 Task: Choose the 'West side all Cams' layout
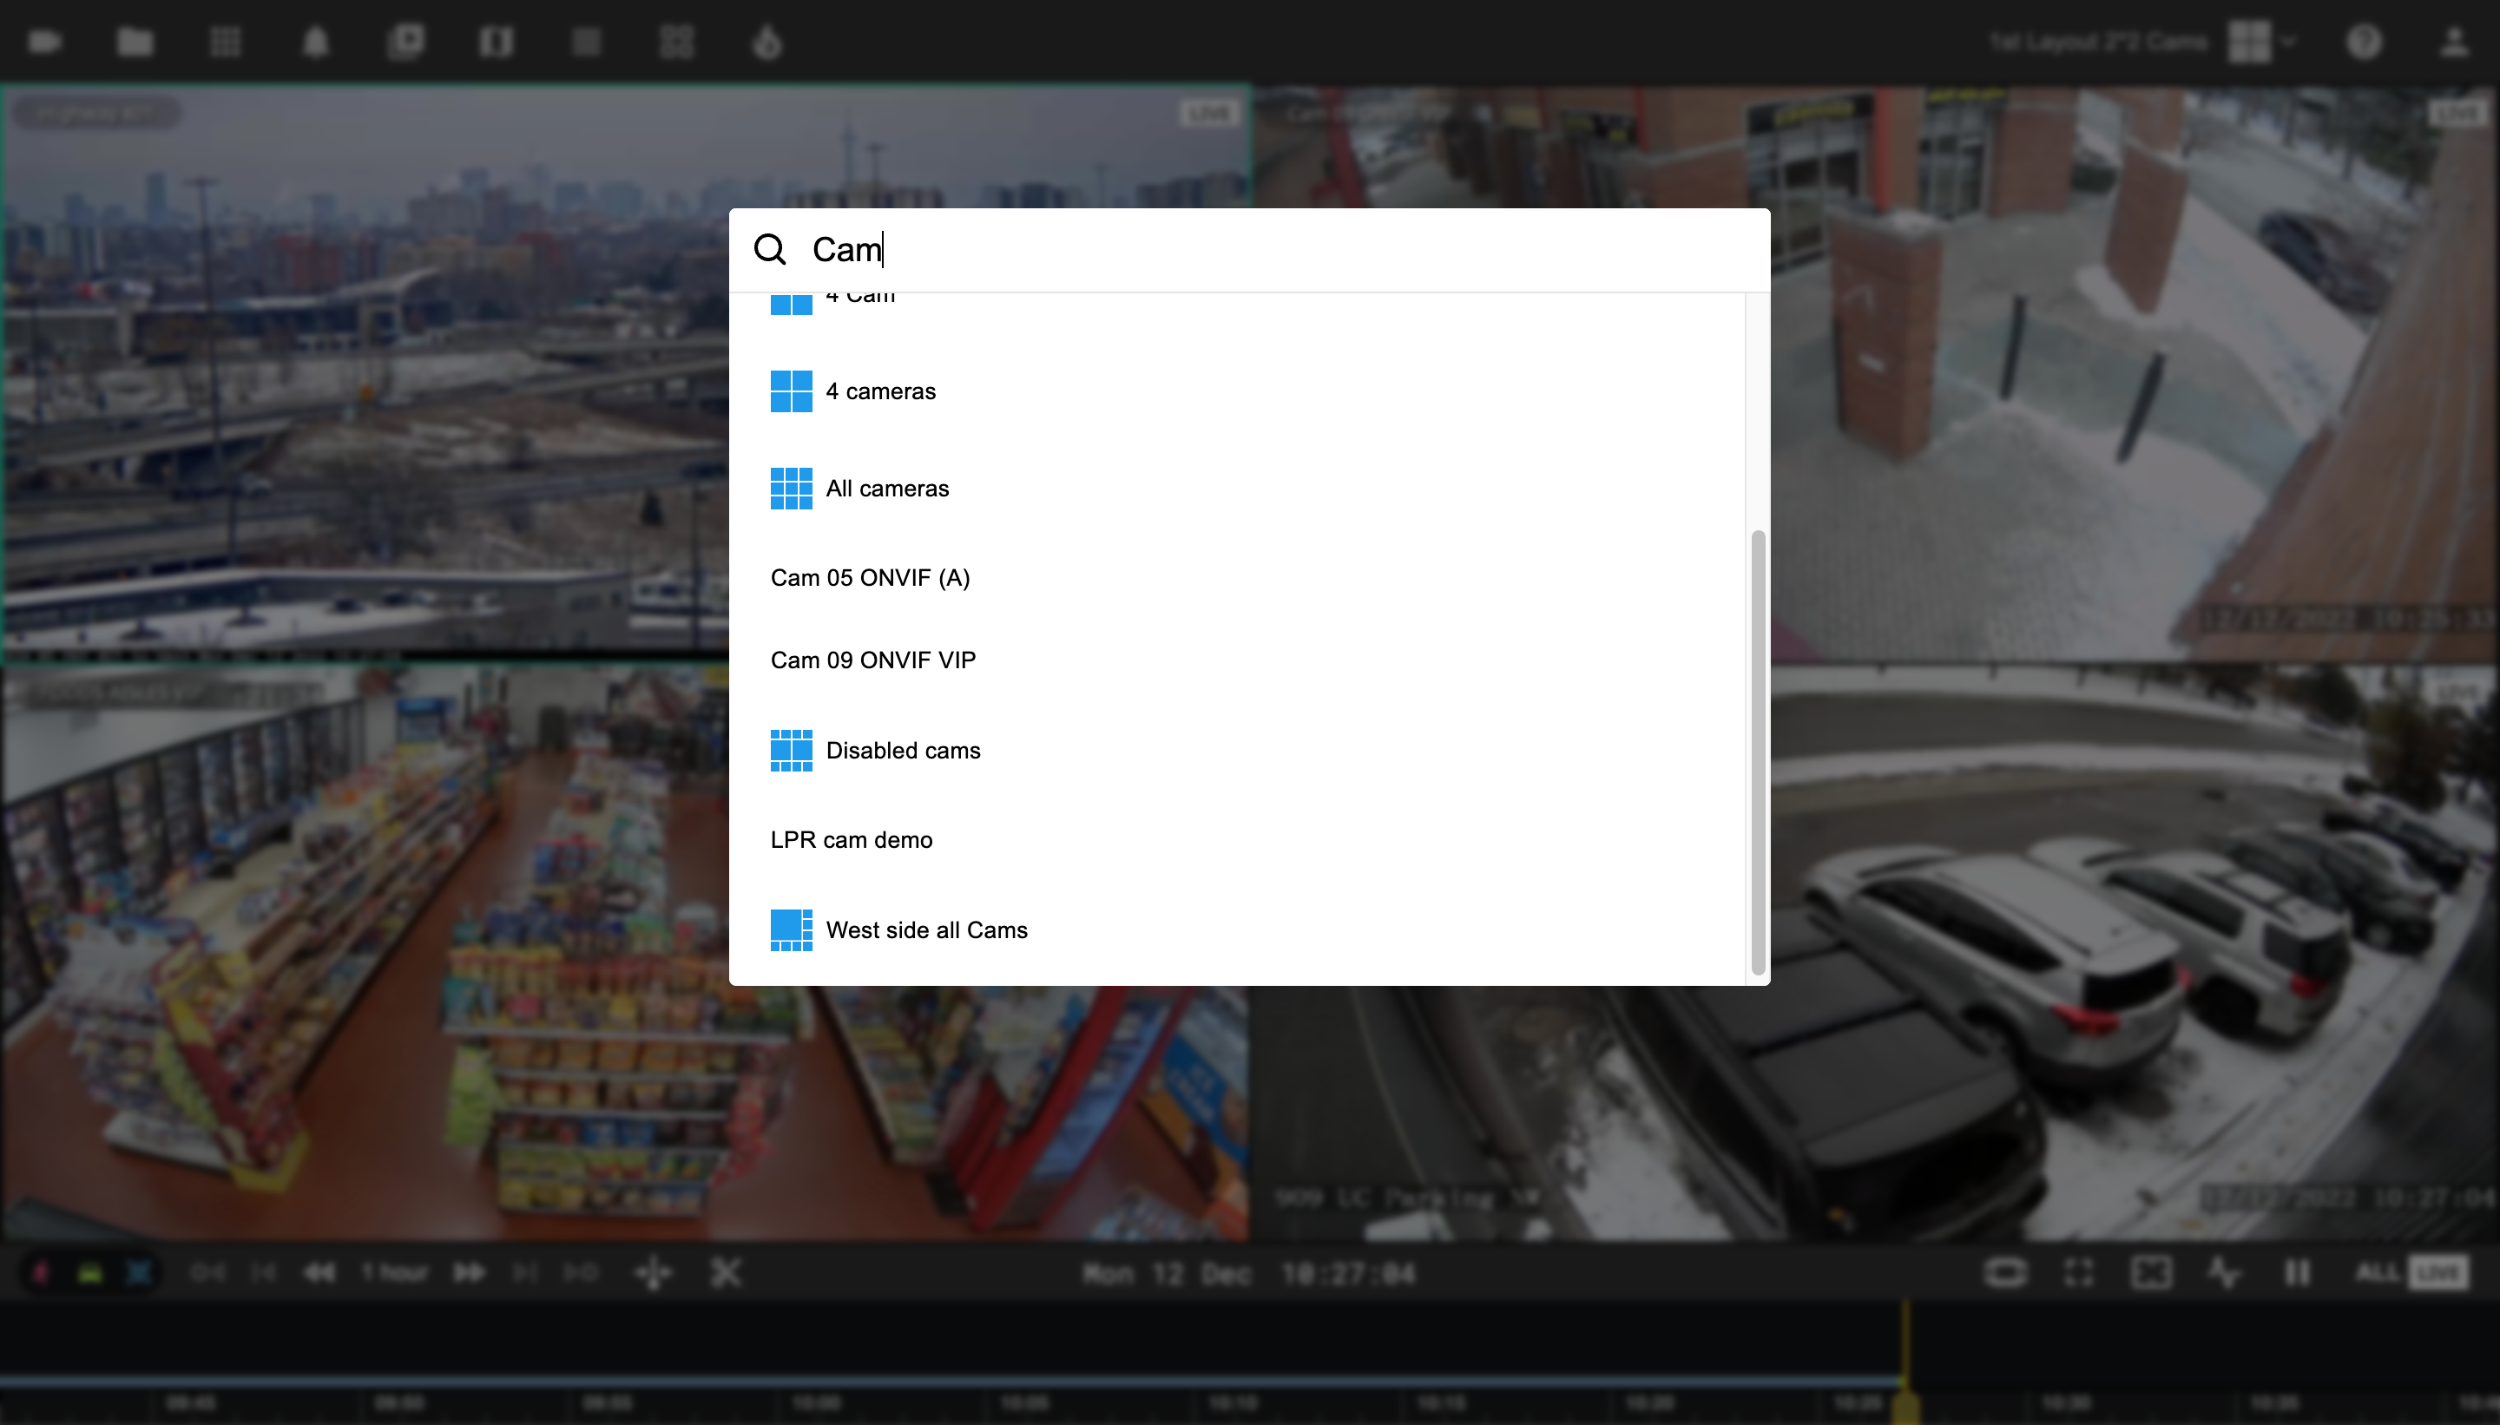925,929
